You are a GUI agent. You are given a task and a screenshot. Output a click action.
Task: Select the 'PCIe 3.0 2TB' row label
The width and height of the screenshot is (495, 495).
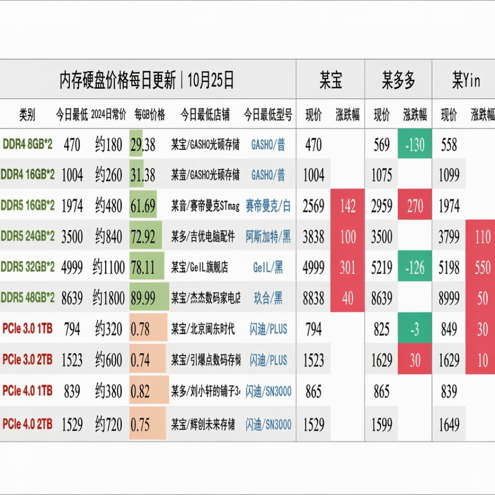click(x=27, y=360)
